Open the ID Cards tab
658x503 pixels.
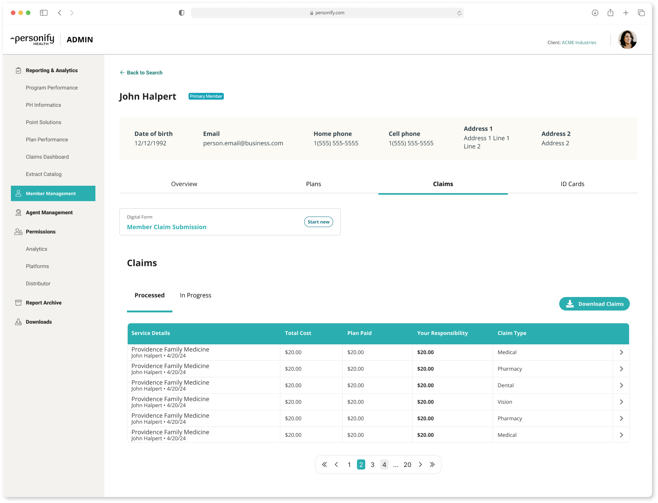pos(573,184)
